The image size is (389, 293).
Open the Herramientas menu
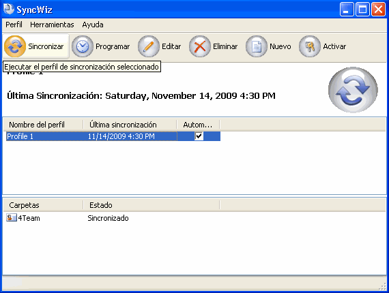(x=52, y=25)
